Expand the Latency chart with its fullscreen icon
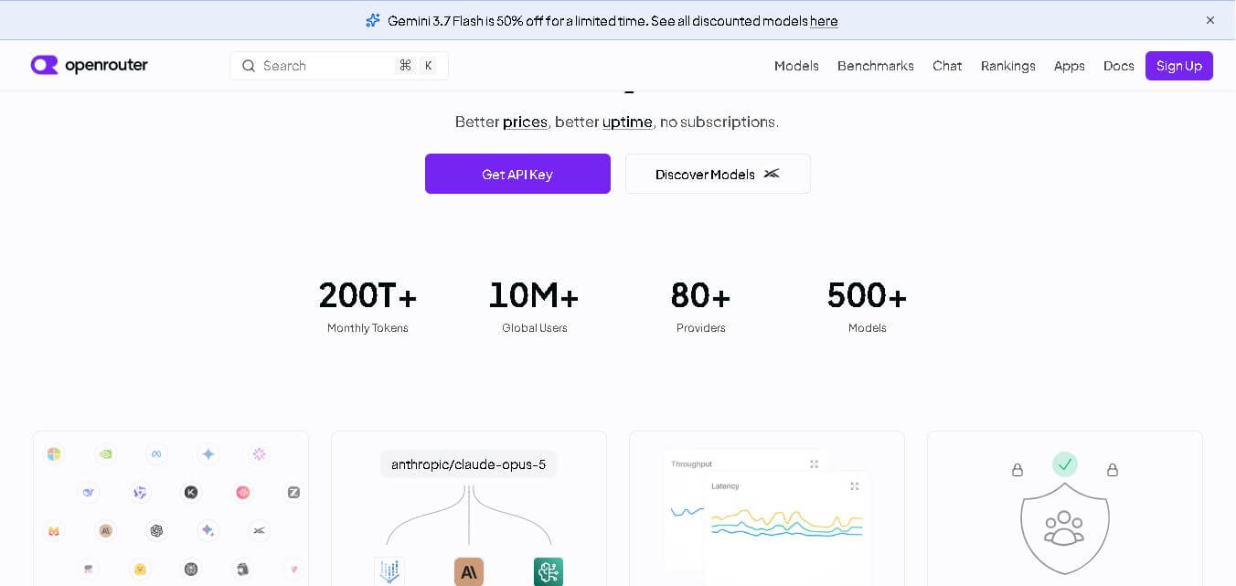 click(x=855, y=486)
